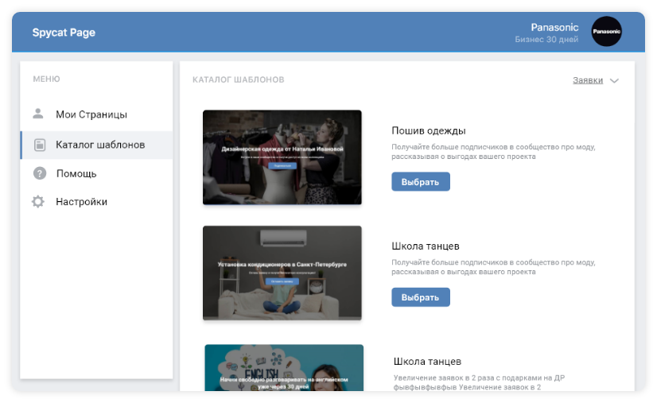This screenshot has height=403, width=657.
Task: Click Выбрать under the air conditioner template
Action: click(x=421, y=297)
